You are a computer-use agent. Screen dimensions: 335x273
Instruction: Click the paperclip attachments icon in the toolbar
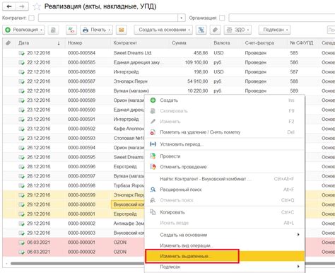[215, 30]
